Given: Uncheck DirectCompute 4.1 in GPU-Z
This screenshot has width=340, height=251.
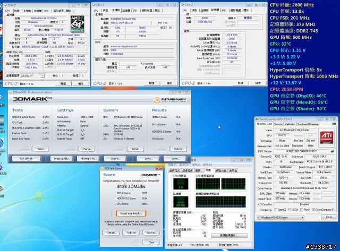Looking at the screenshot, I should [313, 210].
